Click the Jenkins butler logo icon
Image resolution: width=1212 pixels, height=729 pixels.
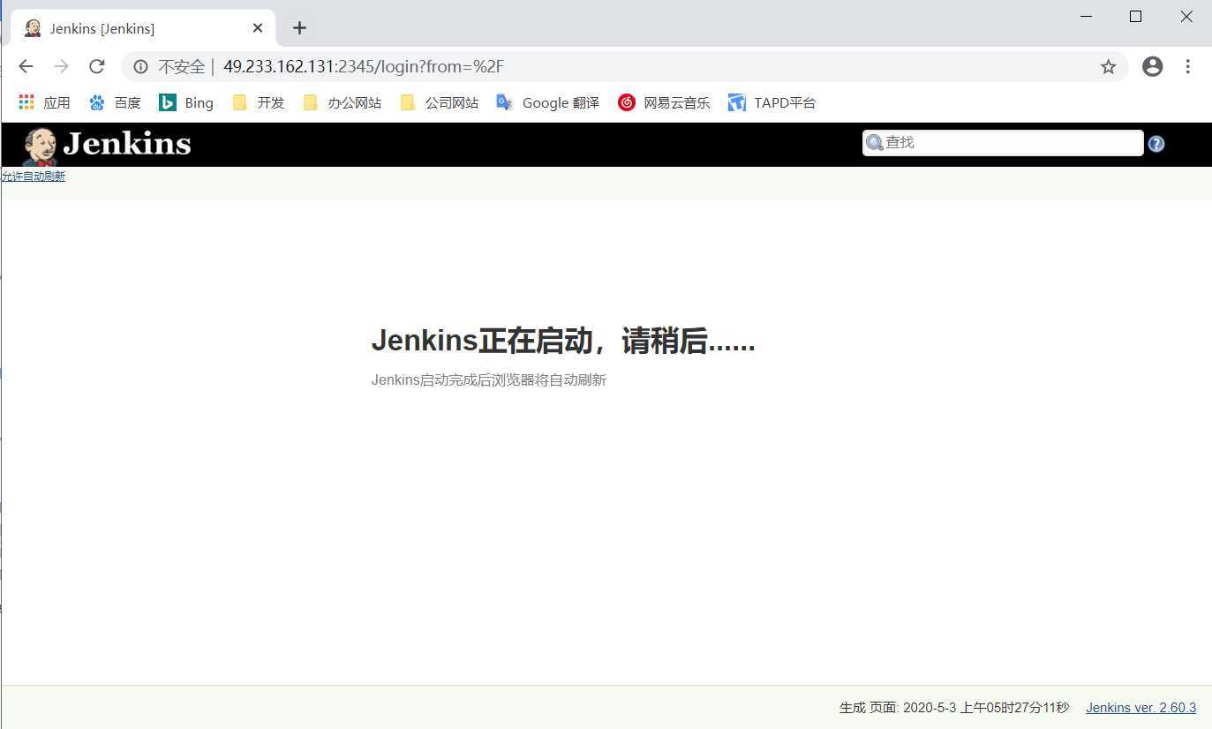[x=40, y=146]
